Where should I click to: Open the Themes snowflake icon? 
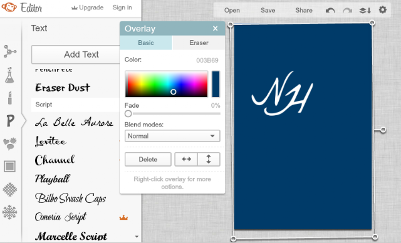point(10,212)
